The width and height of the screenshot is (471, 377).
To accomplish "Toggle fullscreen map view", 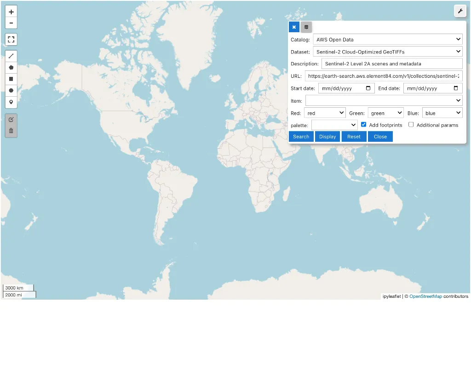I will click(x=11, y=40).
